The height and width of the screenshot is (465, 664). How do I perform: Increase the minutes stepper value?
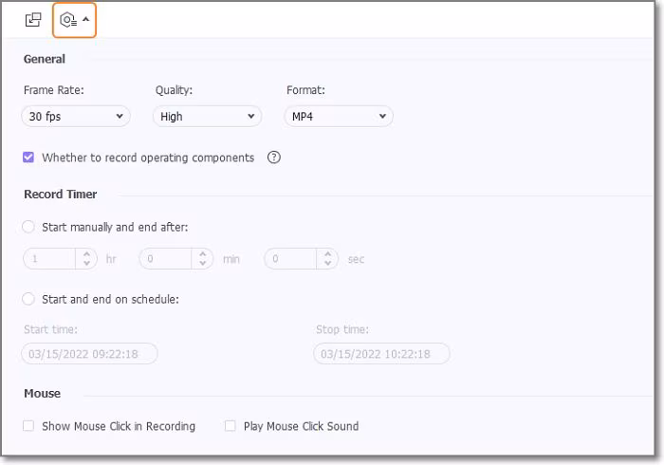(203, 253)
